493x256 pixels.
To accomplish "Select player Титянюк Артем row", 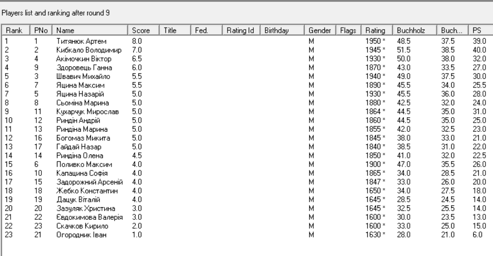I will click(81, 39).
